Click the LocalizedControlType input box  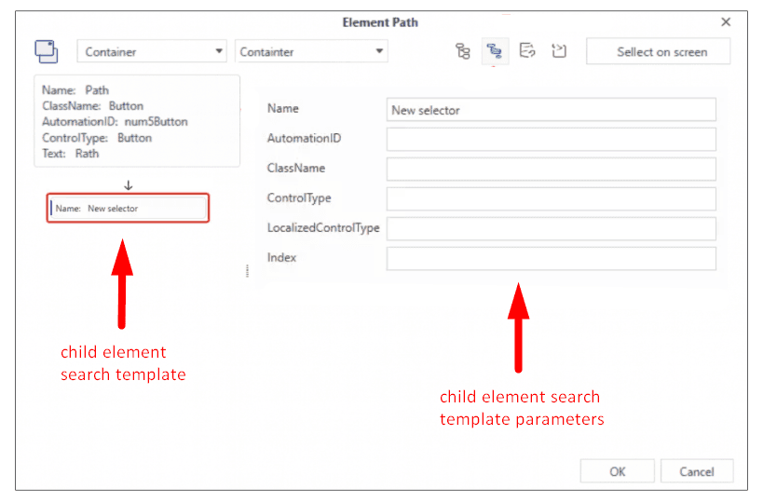551,228
